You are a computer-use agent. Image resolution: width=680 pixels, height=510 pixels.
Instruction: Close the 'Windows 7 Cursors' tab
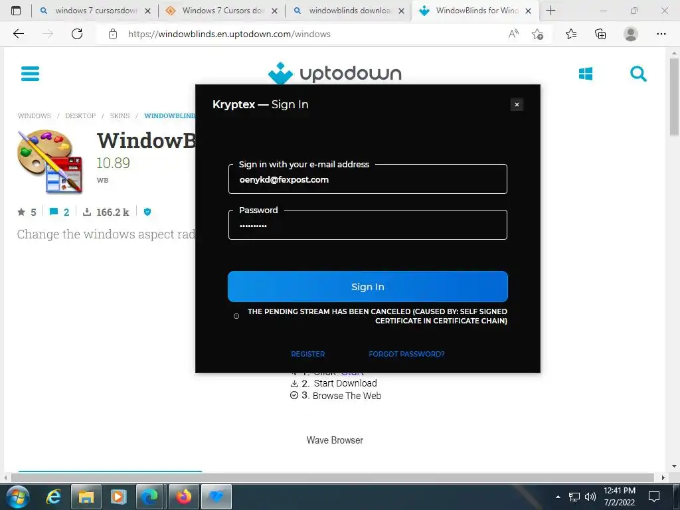[x=274, y=11]
